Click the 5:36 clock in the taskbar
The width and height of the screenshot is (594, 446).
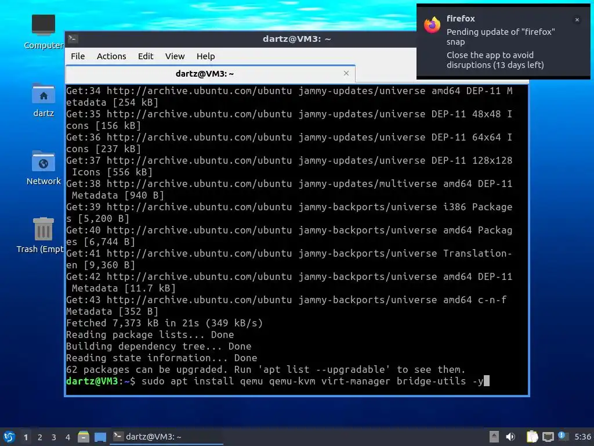click(x=582, y=437)
